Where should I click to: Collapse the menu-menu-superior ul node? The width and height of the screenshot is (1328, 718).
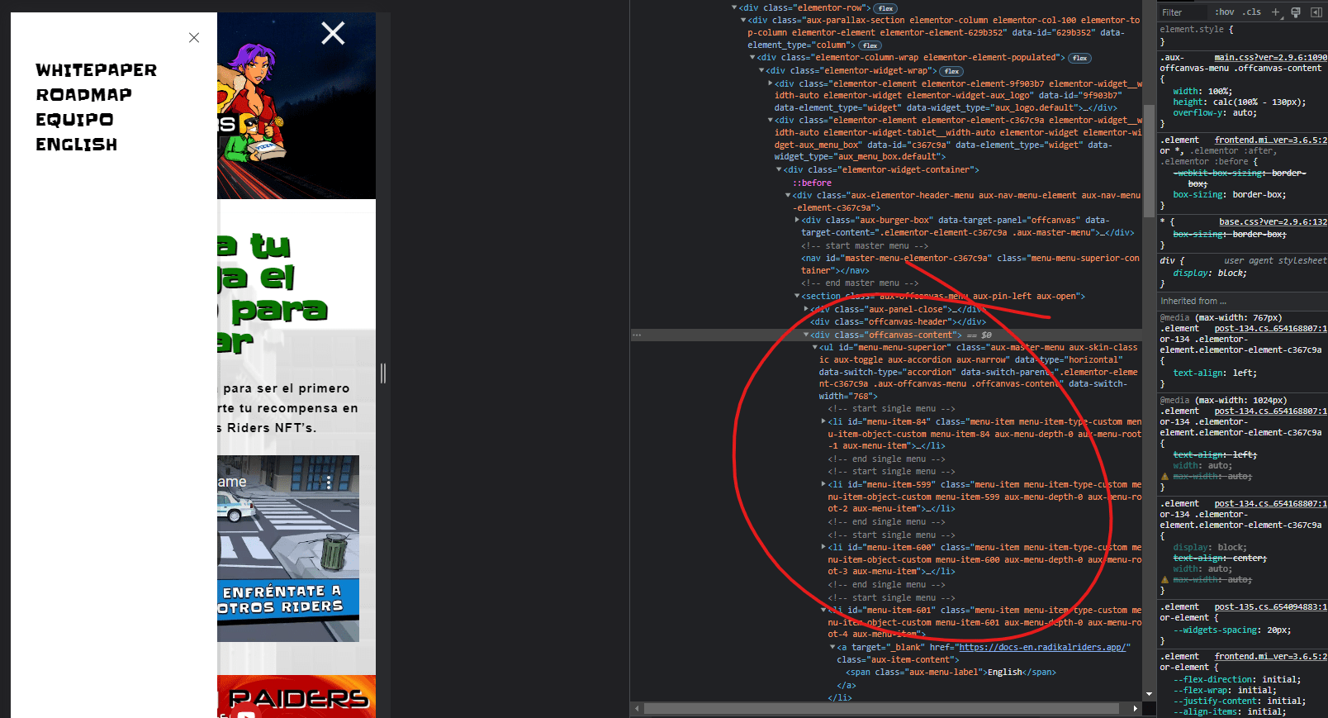coord(815,347)
